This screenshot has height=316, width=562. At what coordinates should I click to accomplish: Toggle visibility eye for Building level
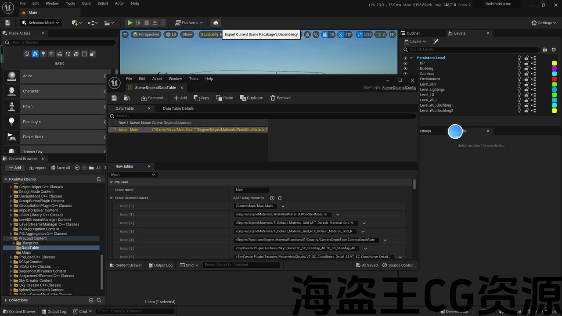coord(405,68)
